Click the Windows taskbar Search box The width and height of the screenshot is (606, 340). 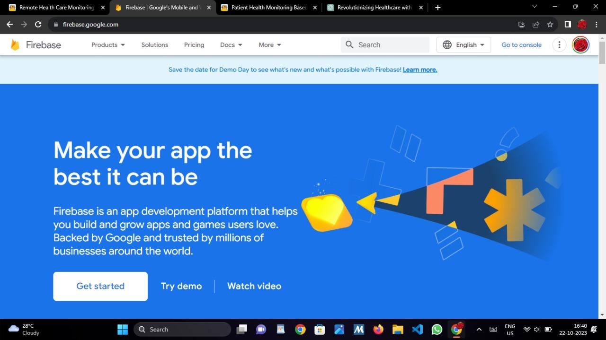182,329
